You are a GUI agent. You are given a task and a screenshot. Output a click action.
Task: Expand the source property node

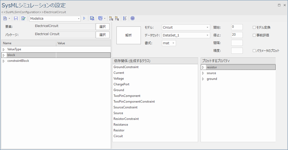[203, 73]
